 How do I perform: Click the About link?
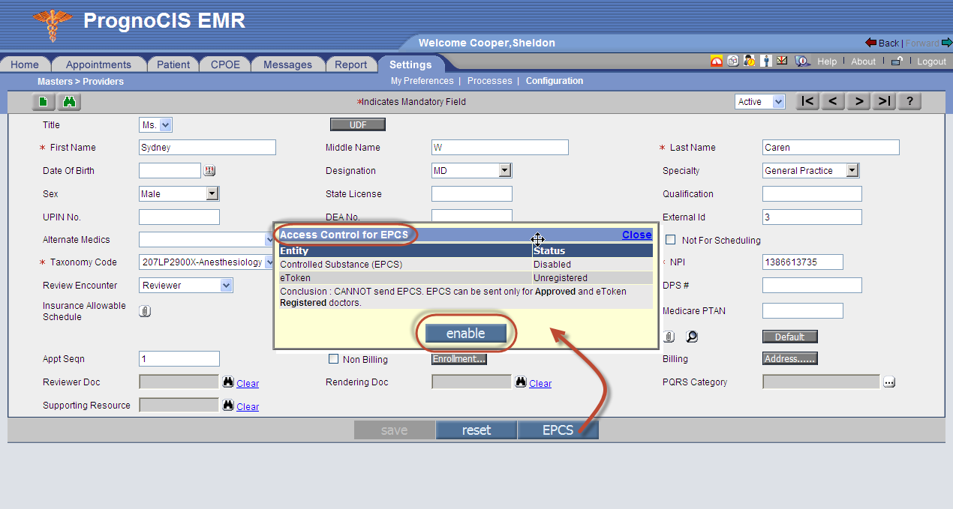tap(864, 61)
